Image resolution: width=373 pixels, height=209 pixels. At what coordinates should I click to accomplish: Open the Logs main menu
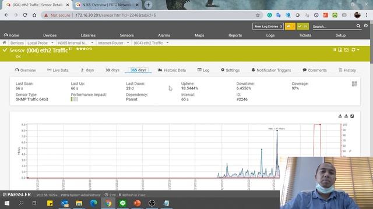tap(270, 35)
